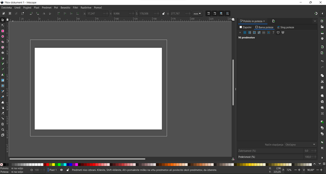The width and height of the screenshot is (326, 174).
Task: Switch to Barva poteze tab
Action: (264, 27)
